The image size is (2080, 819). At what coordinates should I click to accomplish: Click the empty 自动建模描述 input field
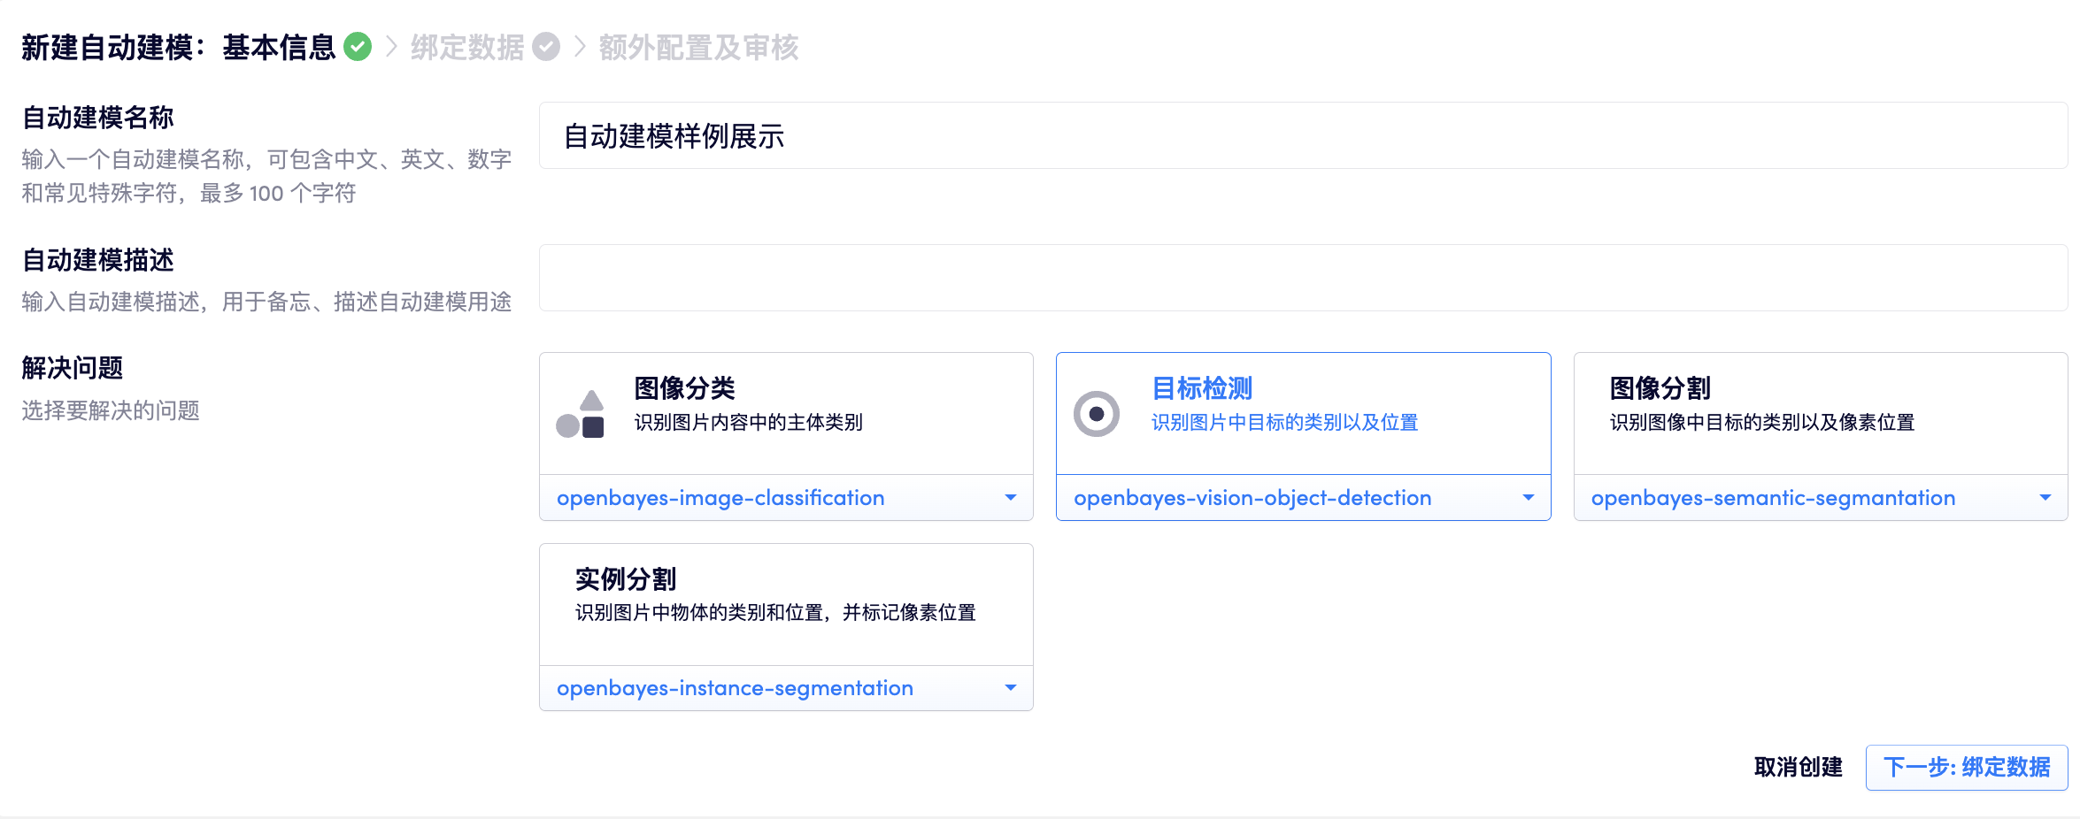[x=1303, y=278]
